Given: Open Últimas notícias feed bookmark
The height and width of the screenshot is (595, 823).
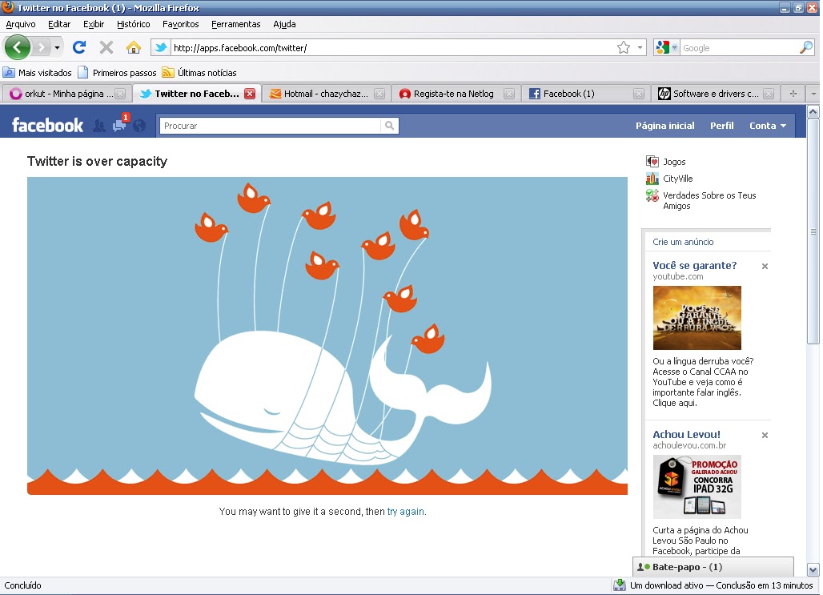Looking at the screenshot, I should pos(199,72).
